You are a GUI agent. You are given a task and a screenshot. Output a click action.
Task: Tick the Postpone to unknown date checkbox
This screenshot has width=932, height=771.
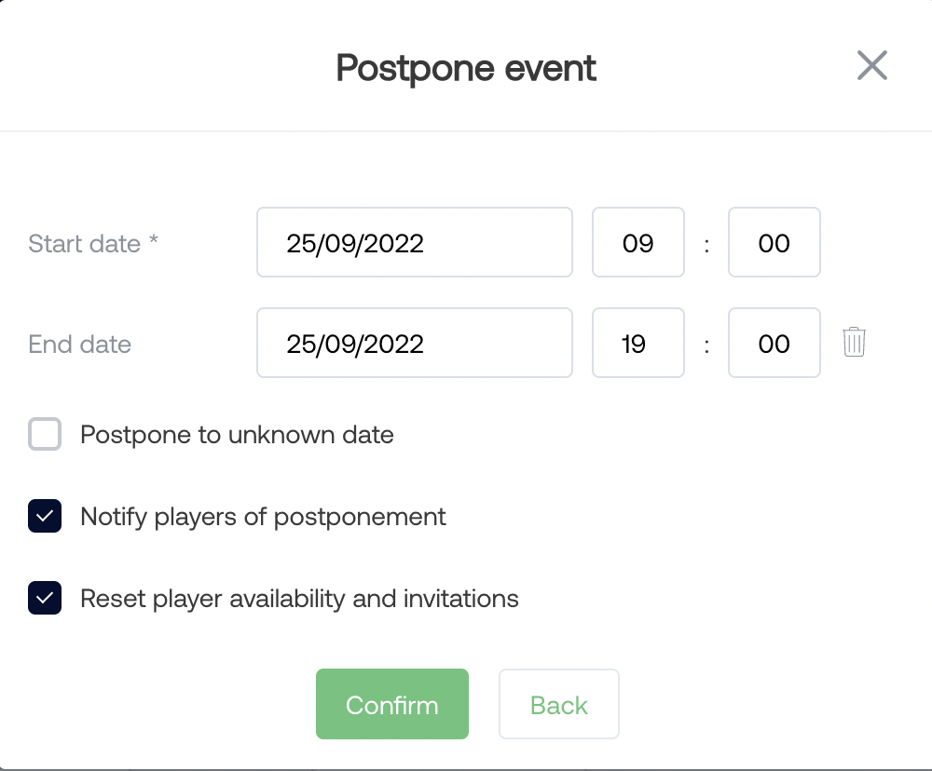coord(45,434)
